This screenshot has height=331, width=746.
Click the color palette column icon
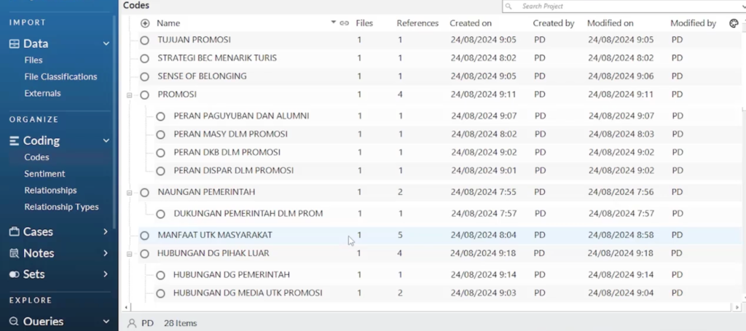pos(734,23)
